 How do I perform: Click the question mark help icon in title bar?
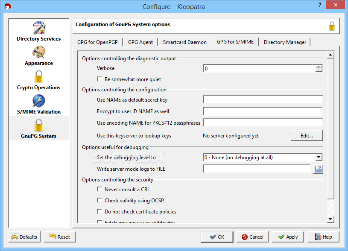(319, 5)
